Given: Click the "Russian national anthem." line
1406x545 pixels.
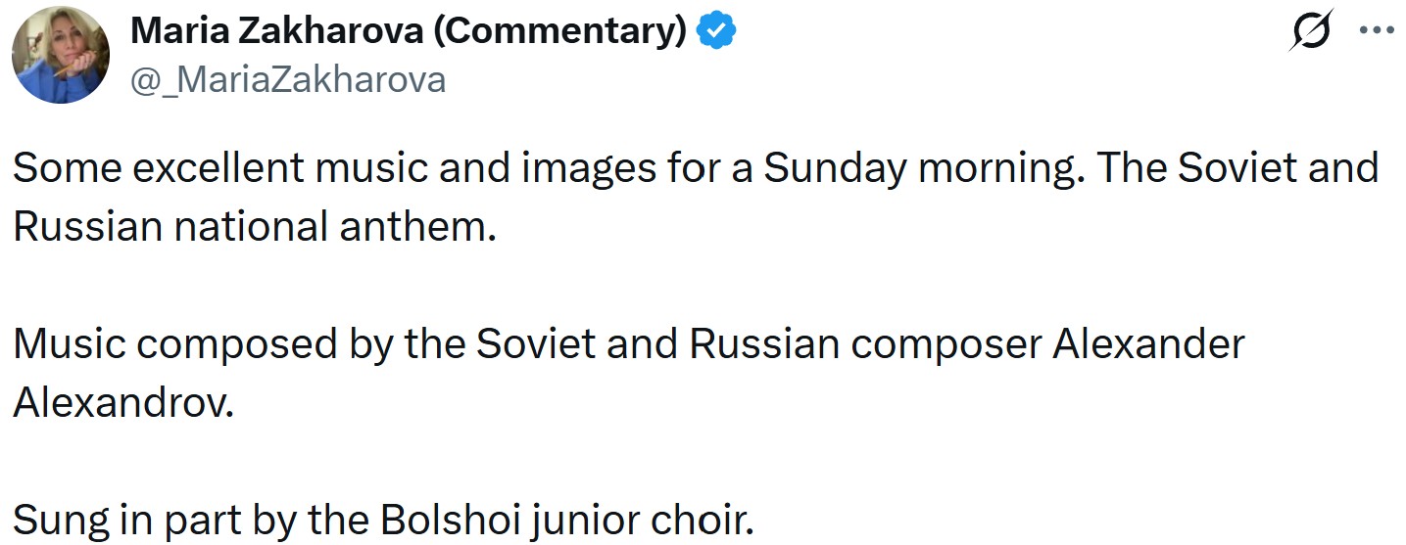Looking at the screenshot, I should tap(248, 226).
